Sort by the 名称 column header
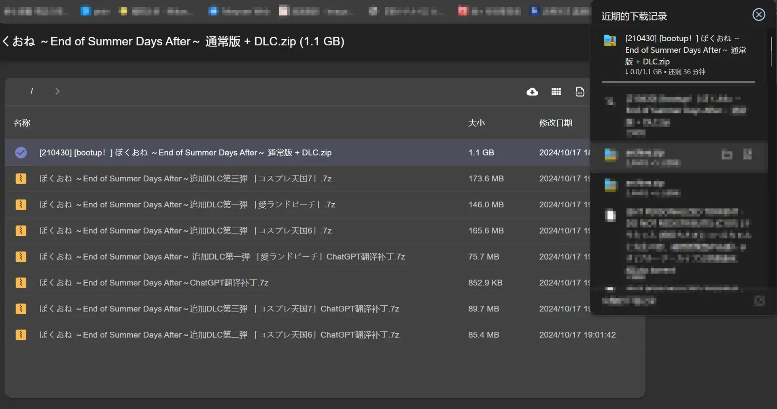Image resolution: width=777 pixels, height=409 pixels. pos(22,123)
